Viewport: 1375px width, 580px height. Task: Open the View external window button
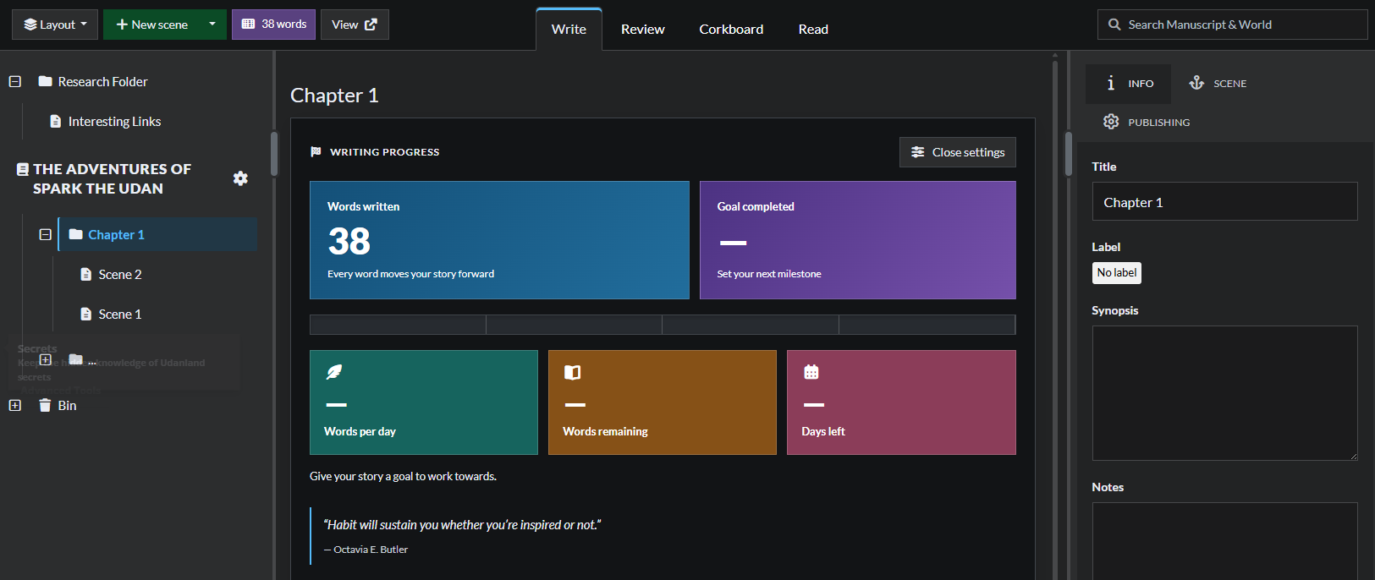pyautogui.click(x=355, y=25)
